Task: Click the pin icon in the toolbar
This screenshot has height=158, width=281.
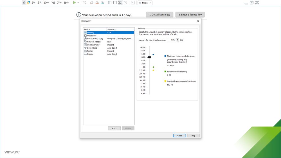Action: 24,3
